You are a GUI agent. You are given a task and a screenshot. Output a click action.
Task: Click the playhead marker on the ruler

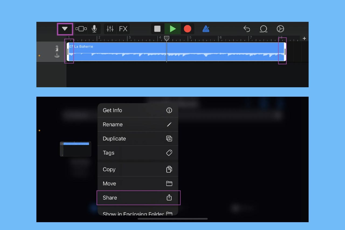pos(167,39)
